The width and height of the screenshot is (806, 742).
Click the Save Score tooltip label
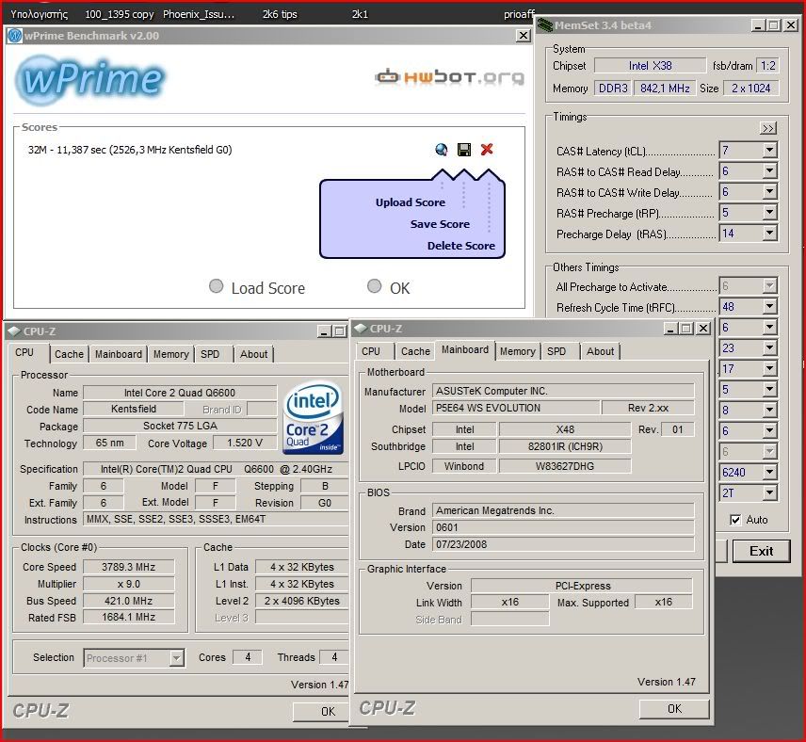click(440, 224)
